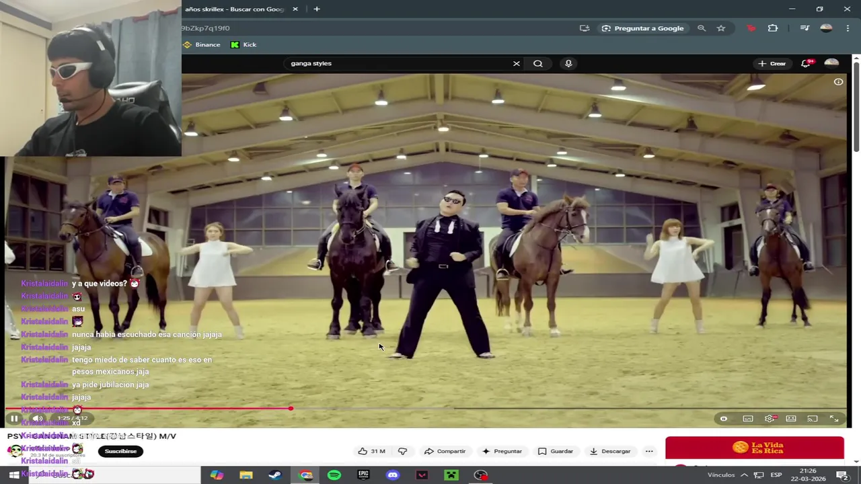Click the YouTube search magnifier button
The height and width of the screenshot is (484, 861).
pyautogui.click(x=538, y=63)
